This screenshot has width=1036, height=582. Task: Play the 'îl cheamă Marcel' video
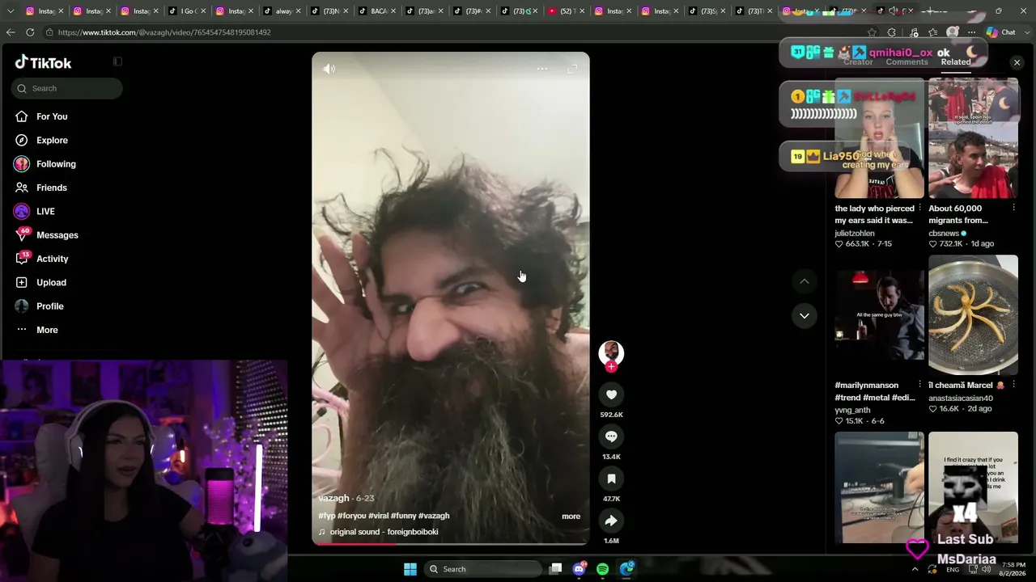973,315
